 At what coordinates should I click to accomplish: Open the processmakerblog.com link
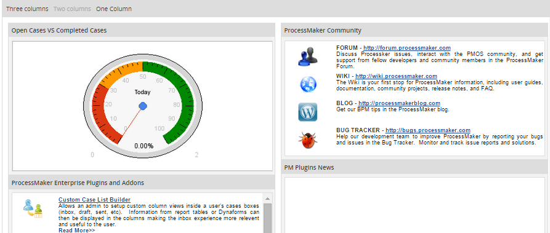point(399,103)
